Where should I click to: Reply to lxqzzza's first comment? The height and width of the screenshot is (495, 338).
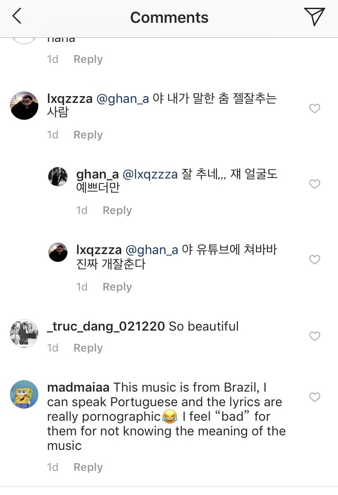88,135
